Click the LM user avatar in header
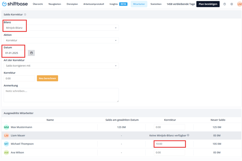 coord(239,4)
